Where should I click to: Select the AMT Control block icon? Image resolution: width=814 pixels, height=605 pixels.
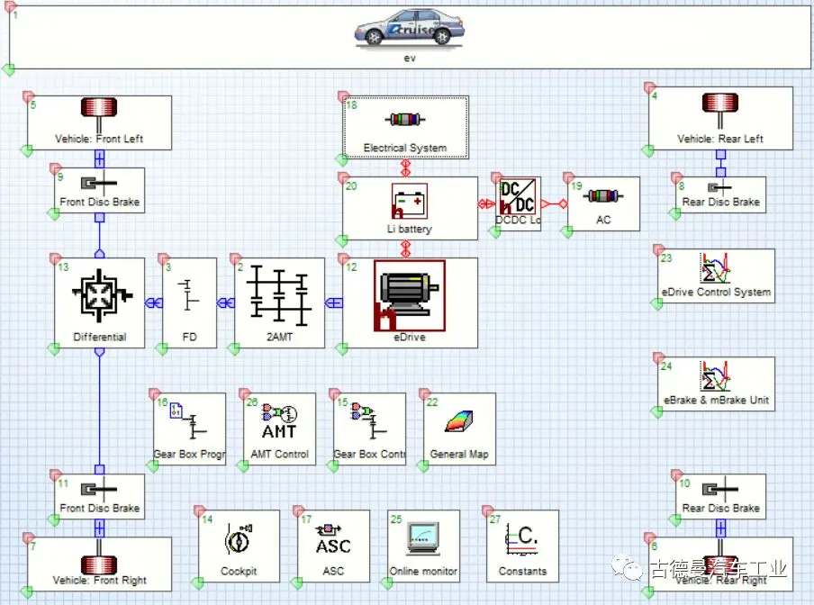point(278,423)
